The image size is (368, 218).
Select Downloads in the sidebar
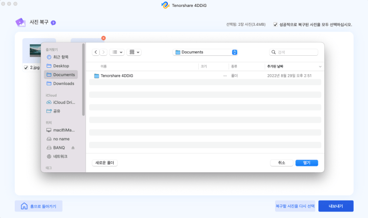click(x=61, y=83)
